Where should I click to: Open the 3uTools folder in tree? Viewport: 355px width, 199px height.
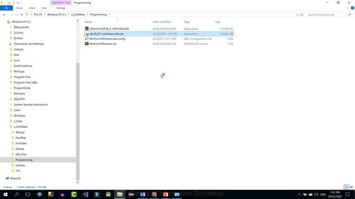point(18,33)
